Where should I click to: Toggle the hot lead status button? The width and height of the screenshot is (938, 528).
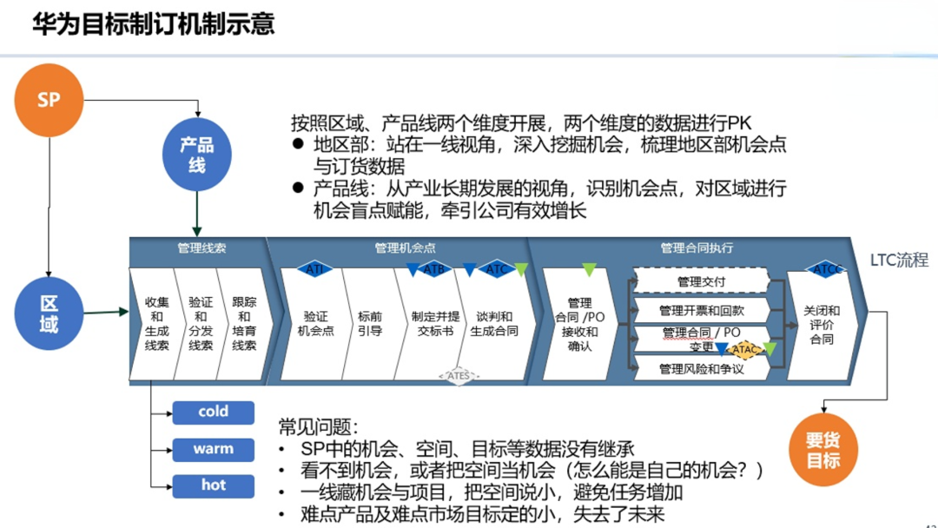(x=212, y=486)
